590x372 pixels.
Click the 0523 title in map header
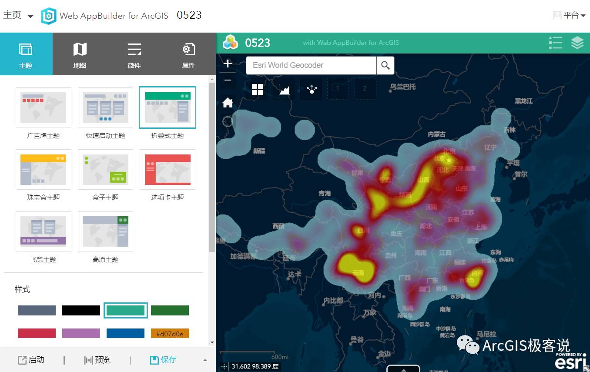coord(258,43)
